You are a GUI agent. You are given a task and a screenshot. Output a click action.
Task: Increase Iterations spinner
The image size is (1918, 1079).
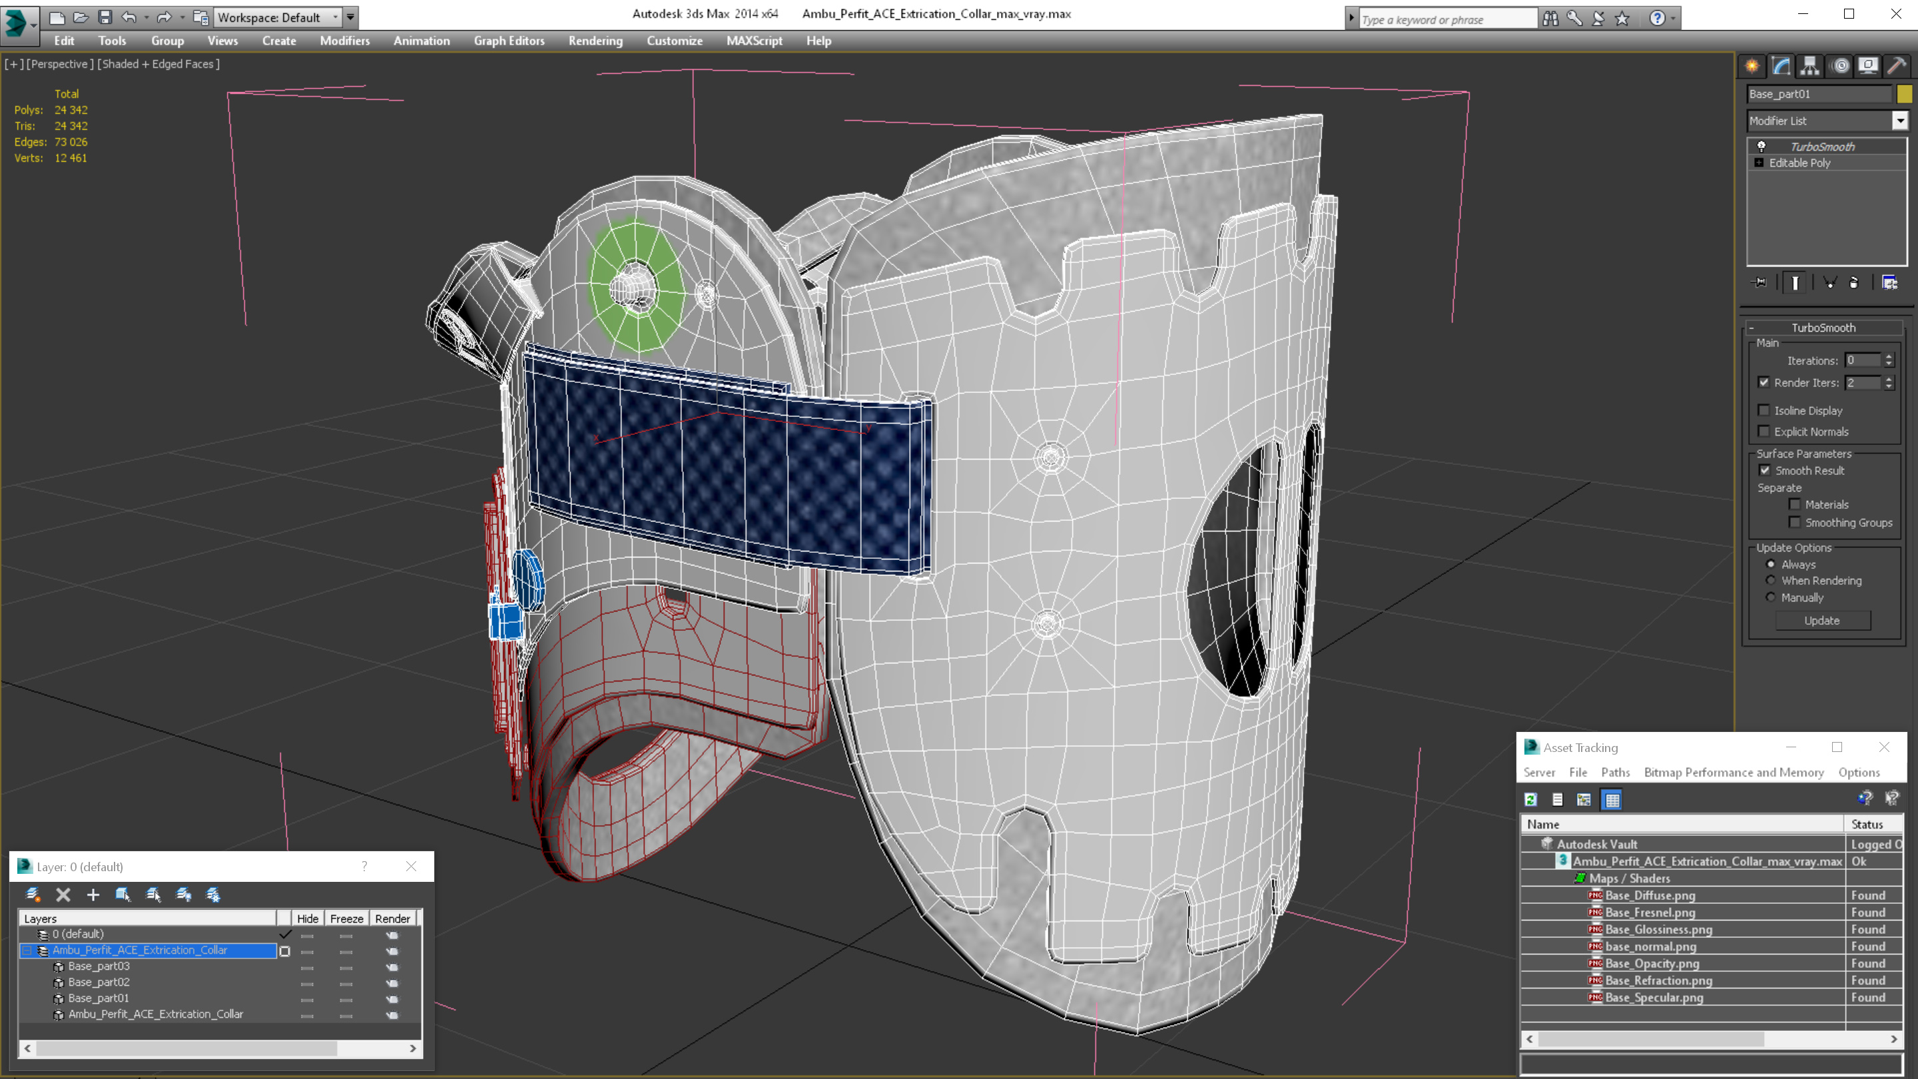pos(1889,357)
